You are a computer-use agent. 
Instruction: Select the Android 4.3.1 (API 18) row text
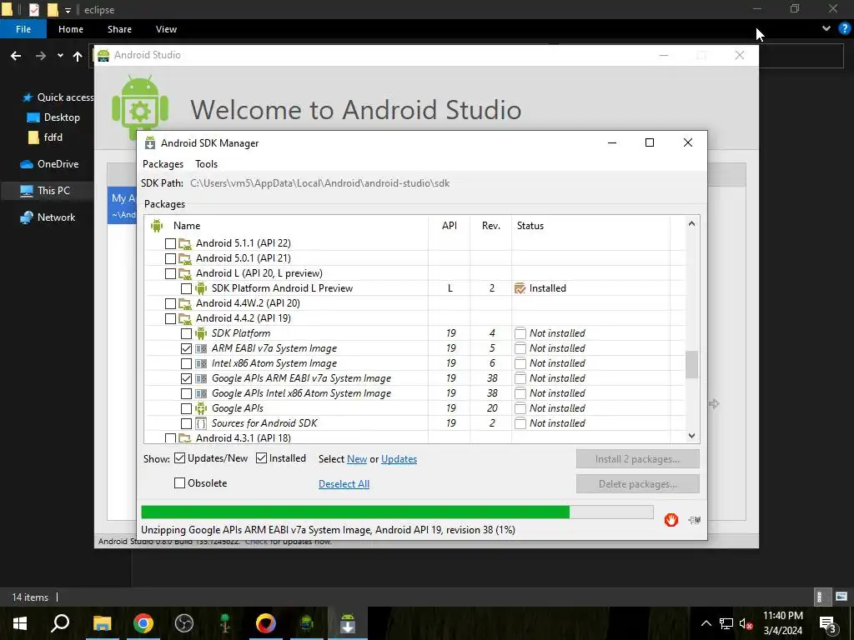click(x=243, y=437)
